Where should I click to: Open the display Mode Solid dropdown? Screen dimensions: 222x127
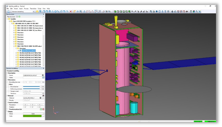[34, 114]
